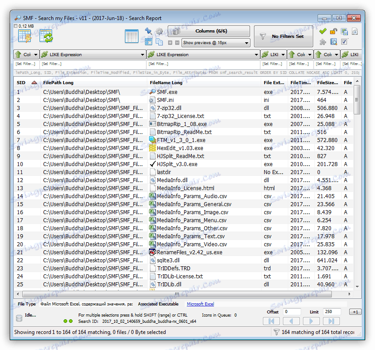375x350 pixels.
Task: Open the File Ext LIKE filter-type dropdown
Action: click(274, 55)
